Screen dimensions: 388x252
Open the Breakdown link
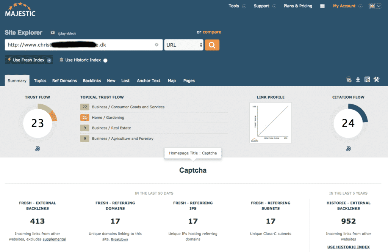click(x=119, y=239)
